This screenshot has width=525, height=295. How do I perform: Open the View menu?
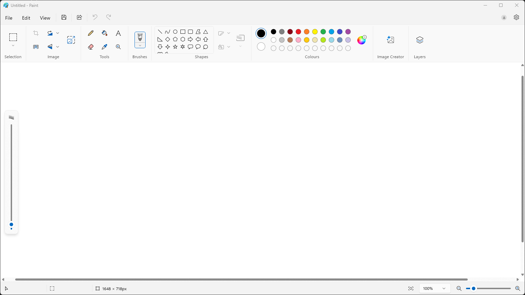(45, 18)
